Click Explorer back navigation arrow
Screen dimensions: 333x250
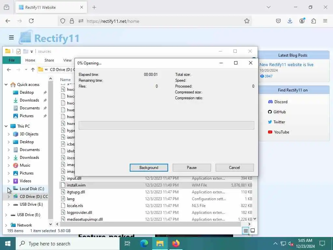pyautogui.click(x=9, y=70)
